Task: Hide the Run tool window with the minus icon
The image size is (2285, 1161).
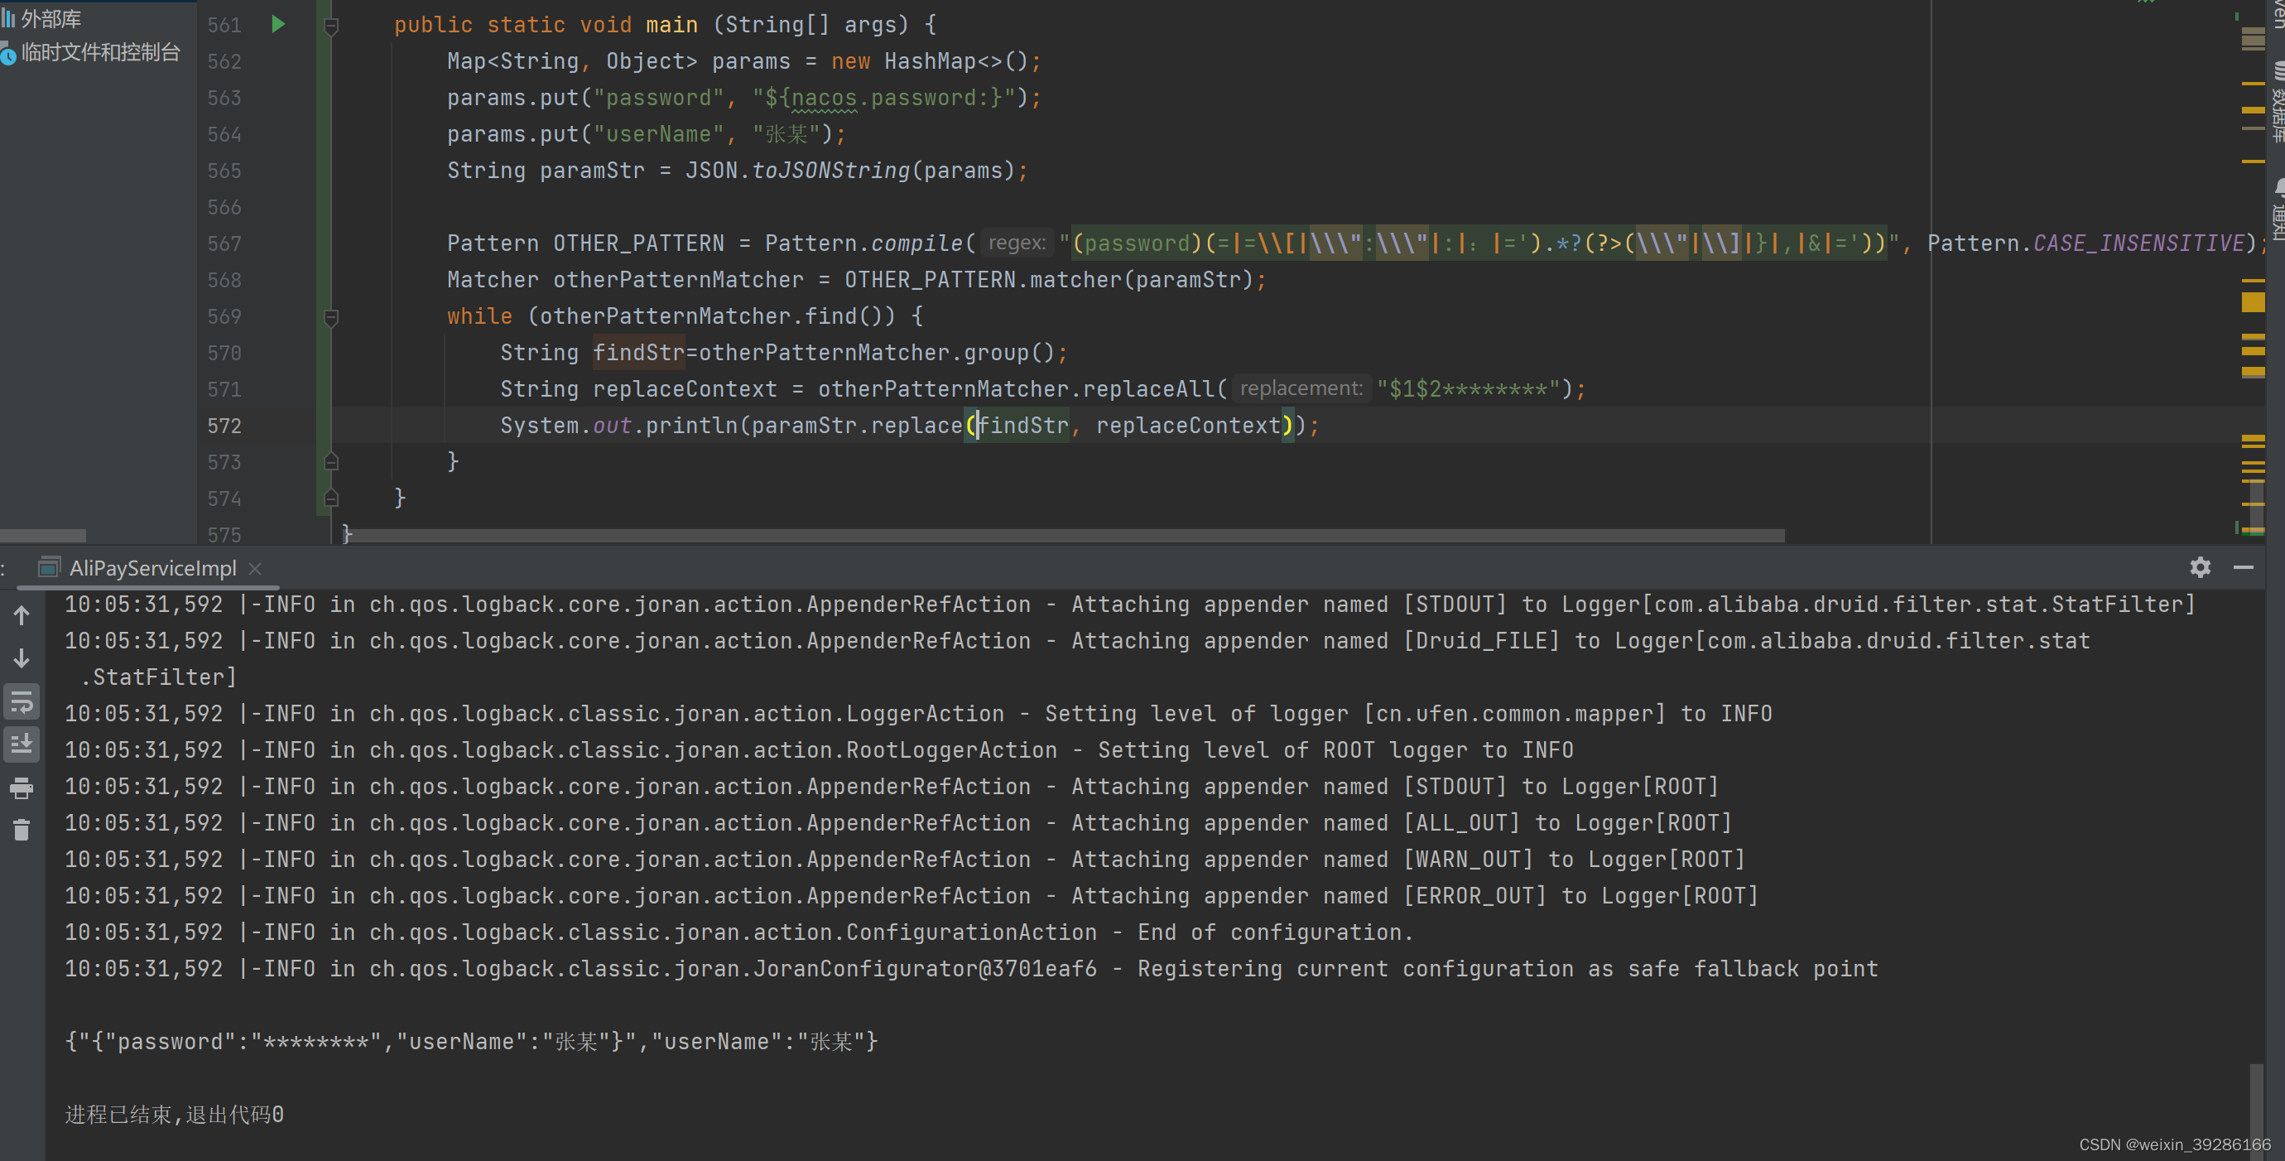Action: point(2244,566)
